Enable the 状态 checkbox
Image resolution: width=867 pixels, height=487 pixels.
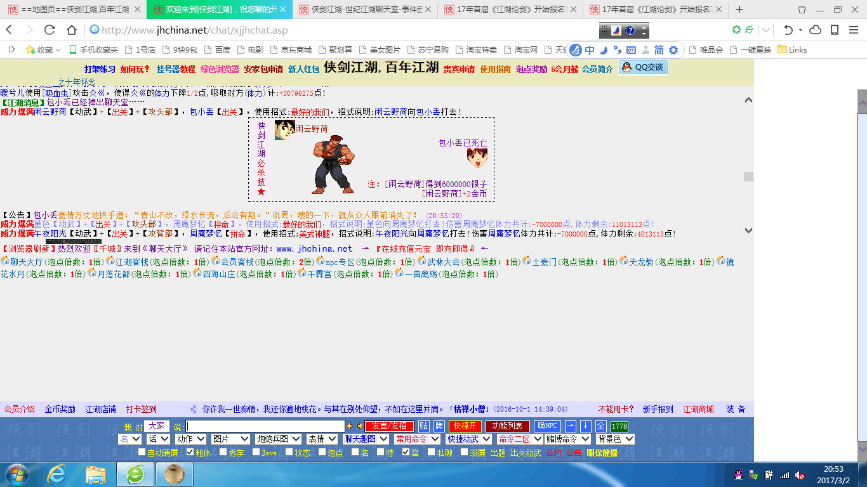tap(289, 452)
